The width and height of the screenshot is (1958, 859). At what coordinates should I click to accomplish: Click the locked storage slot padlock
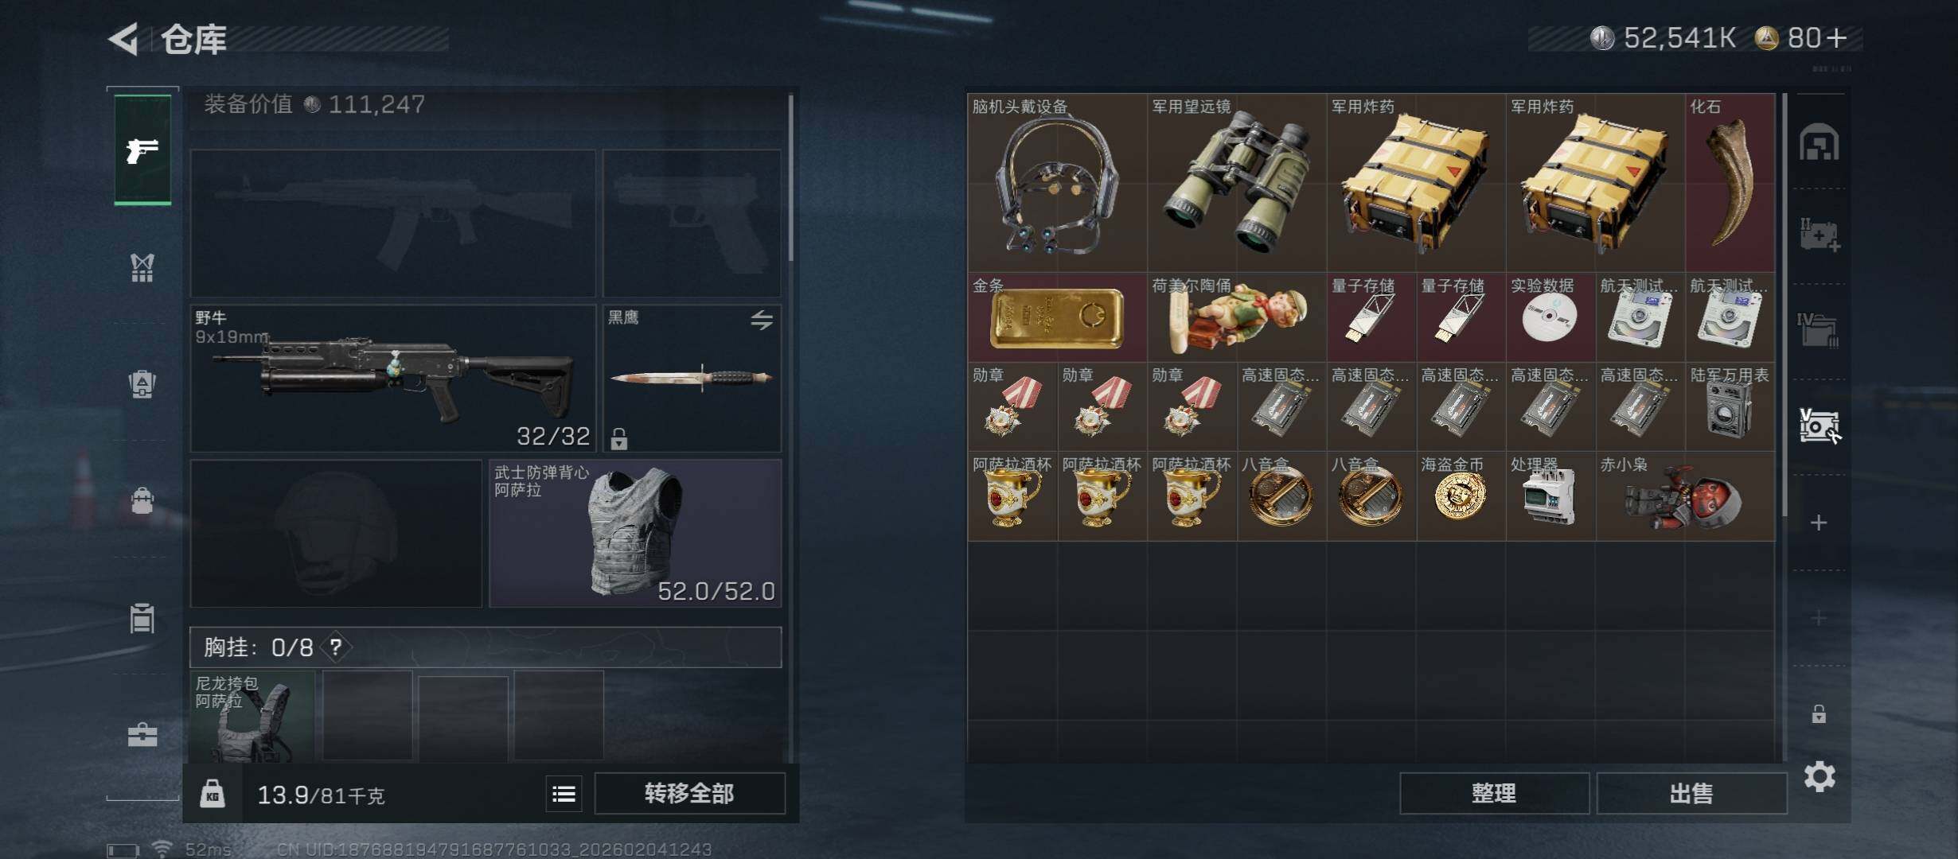tap(1819, 713)
